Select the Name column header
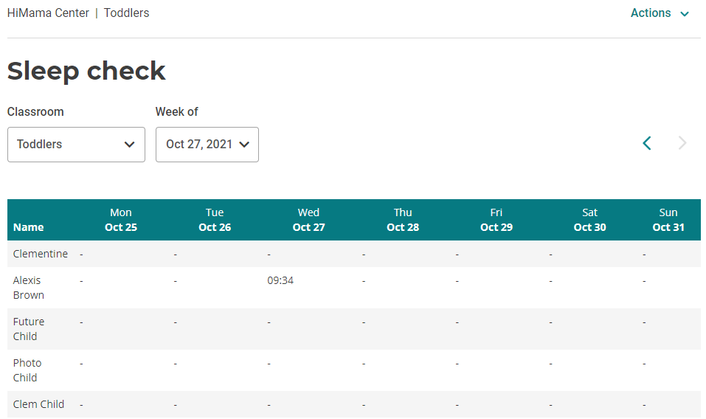This screenshot has width=706, height=419. click(29, 227)
